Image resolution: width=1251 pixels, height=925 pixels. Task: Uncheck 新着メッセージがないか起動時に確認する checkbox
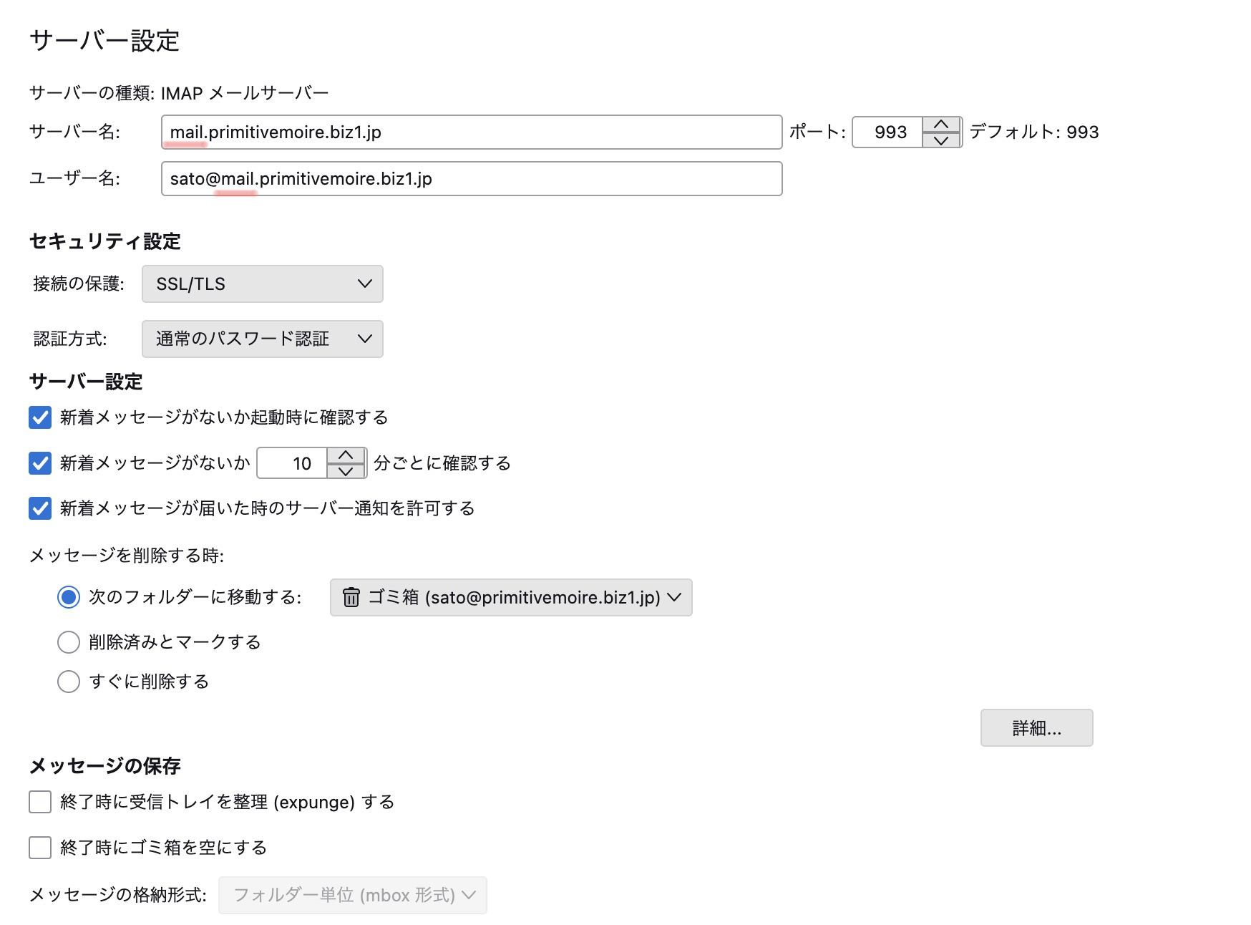(x=40, y=417)
